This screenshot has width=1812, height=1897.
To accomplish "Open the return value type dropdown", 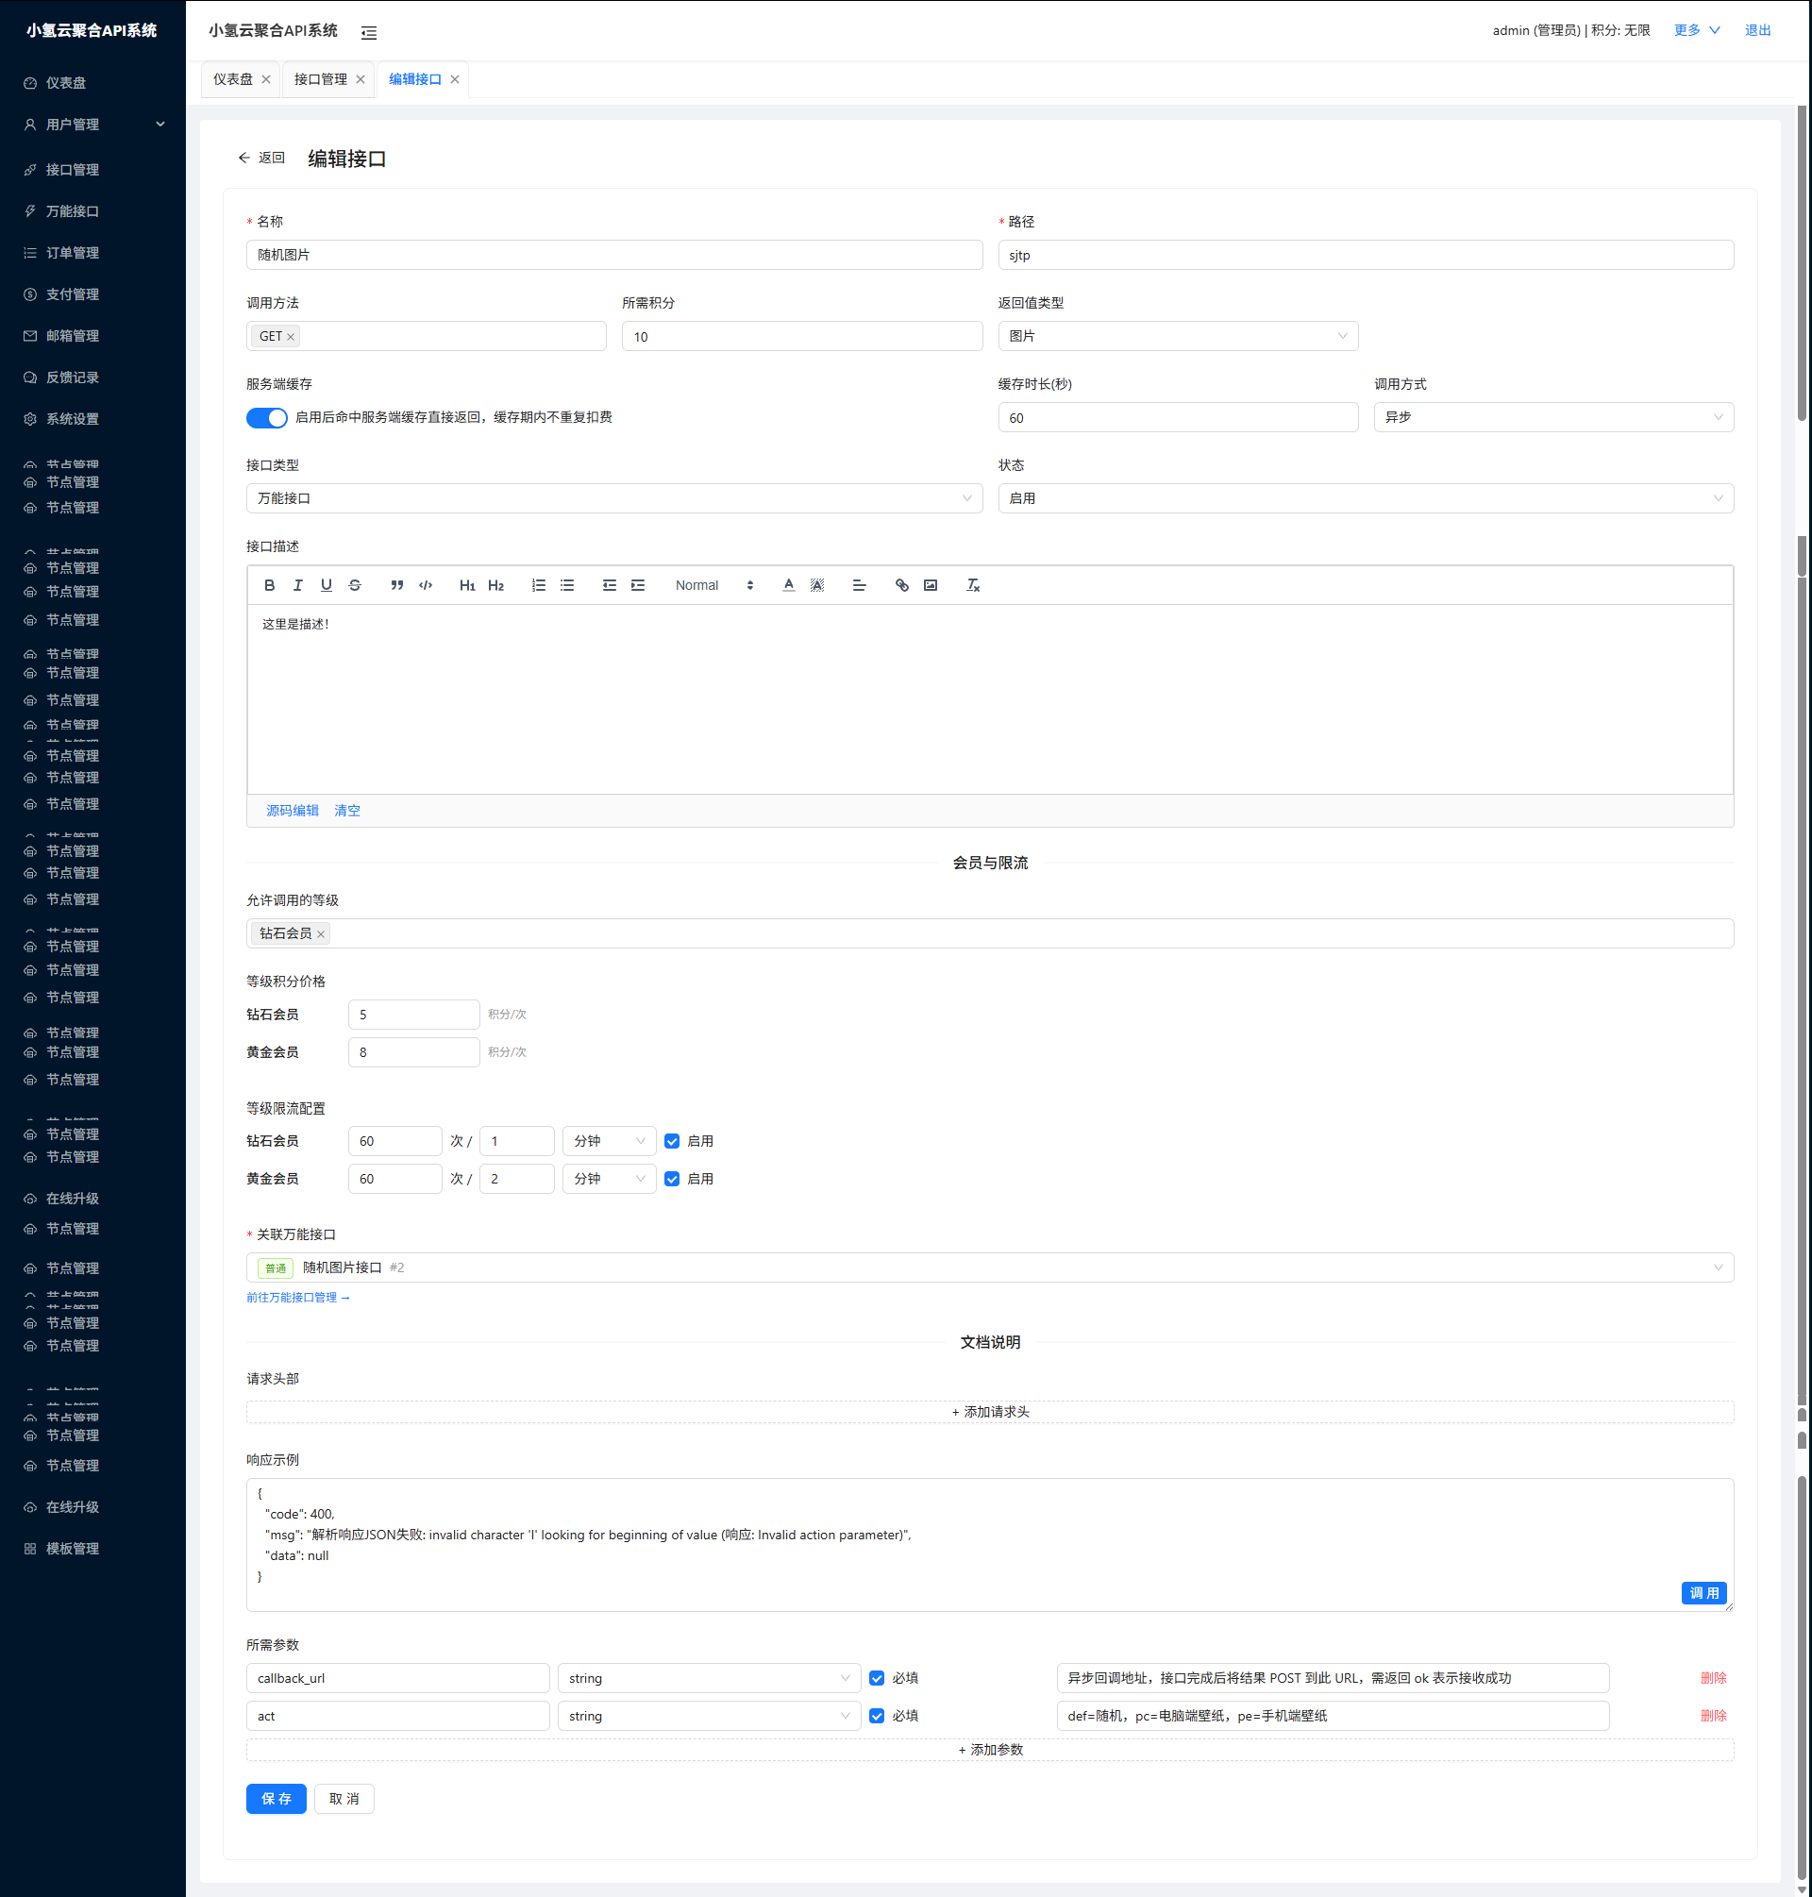I will click(x=1178, y=336).
